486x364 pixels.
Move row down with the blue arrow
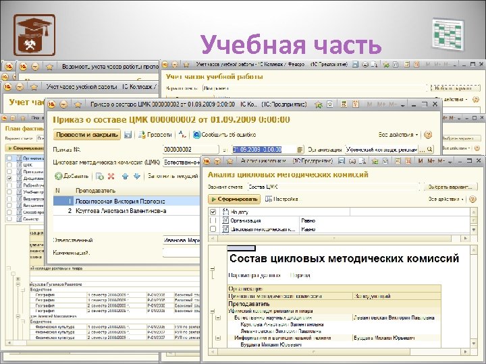[x=136, y=177]
